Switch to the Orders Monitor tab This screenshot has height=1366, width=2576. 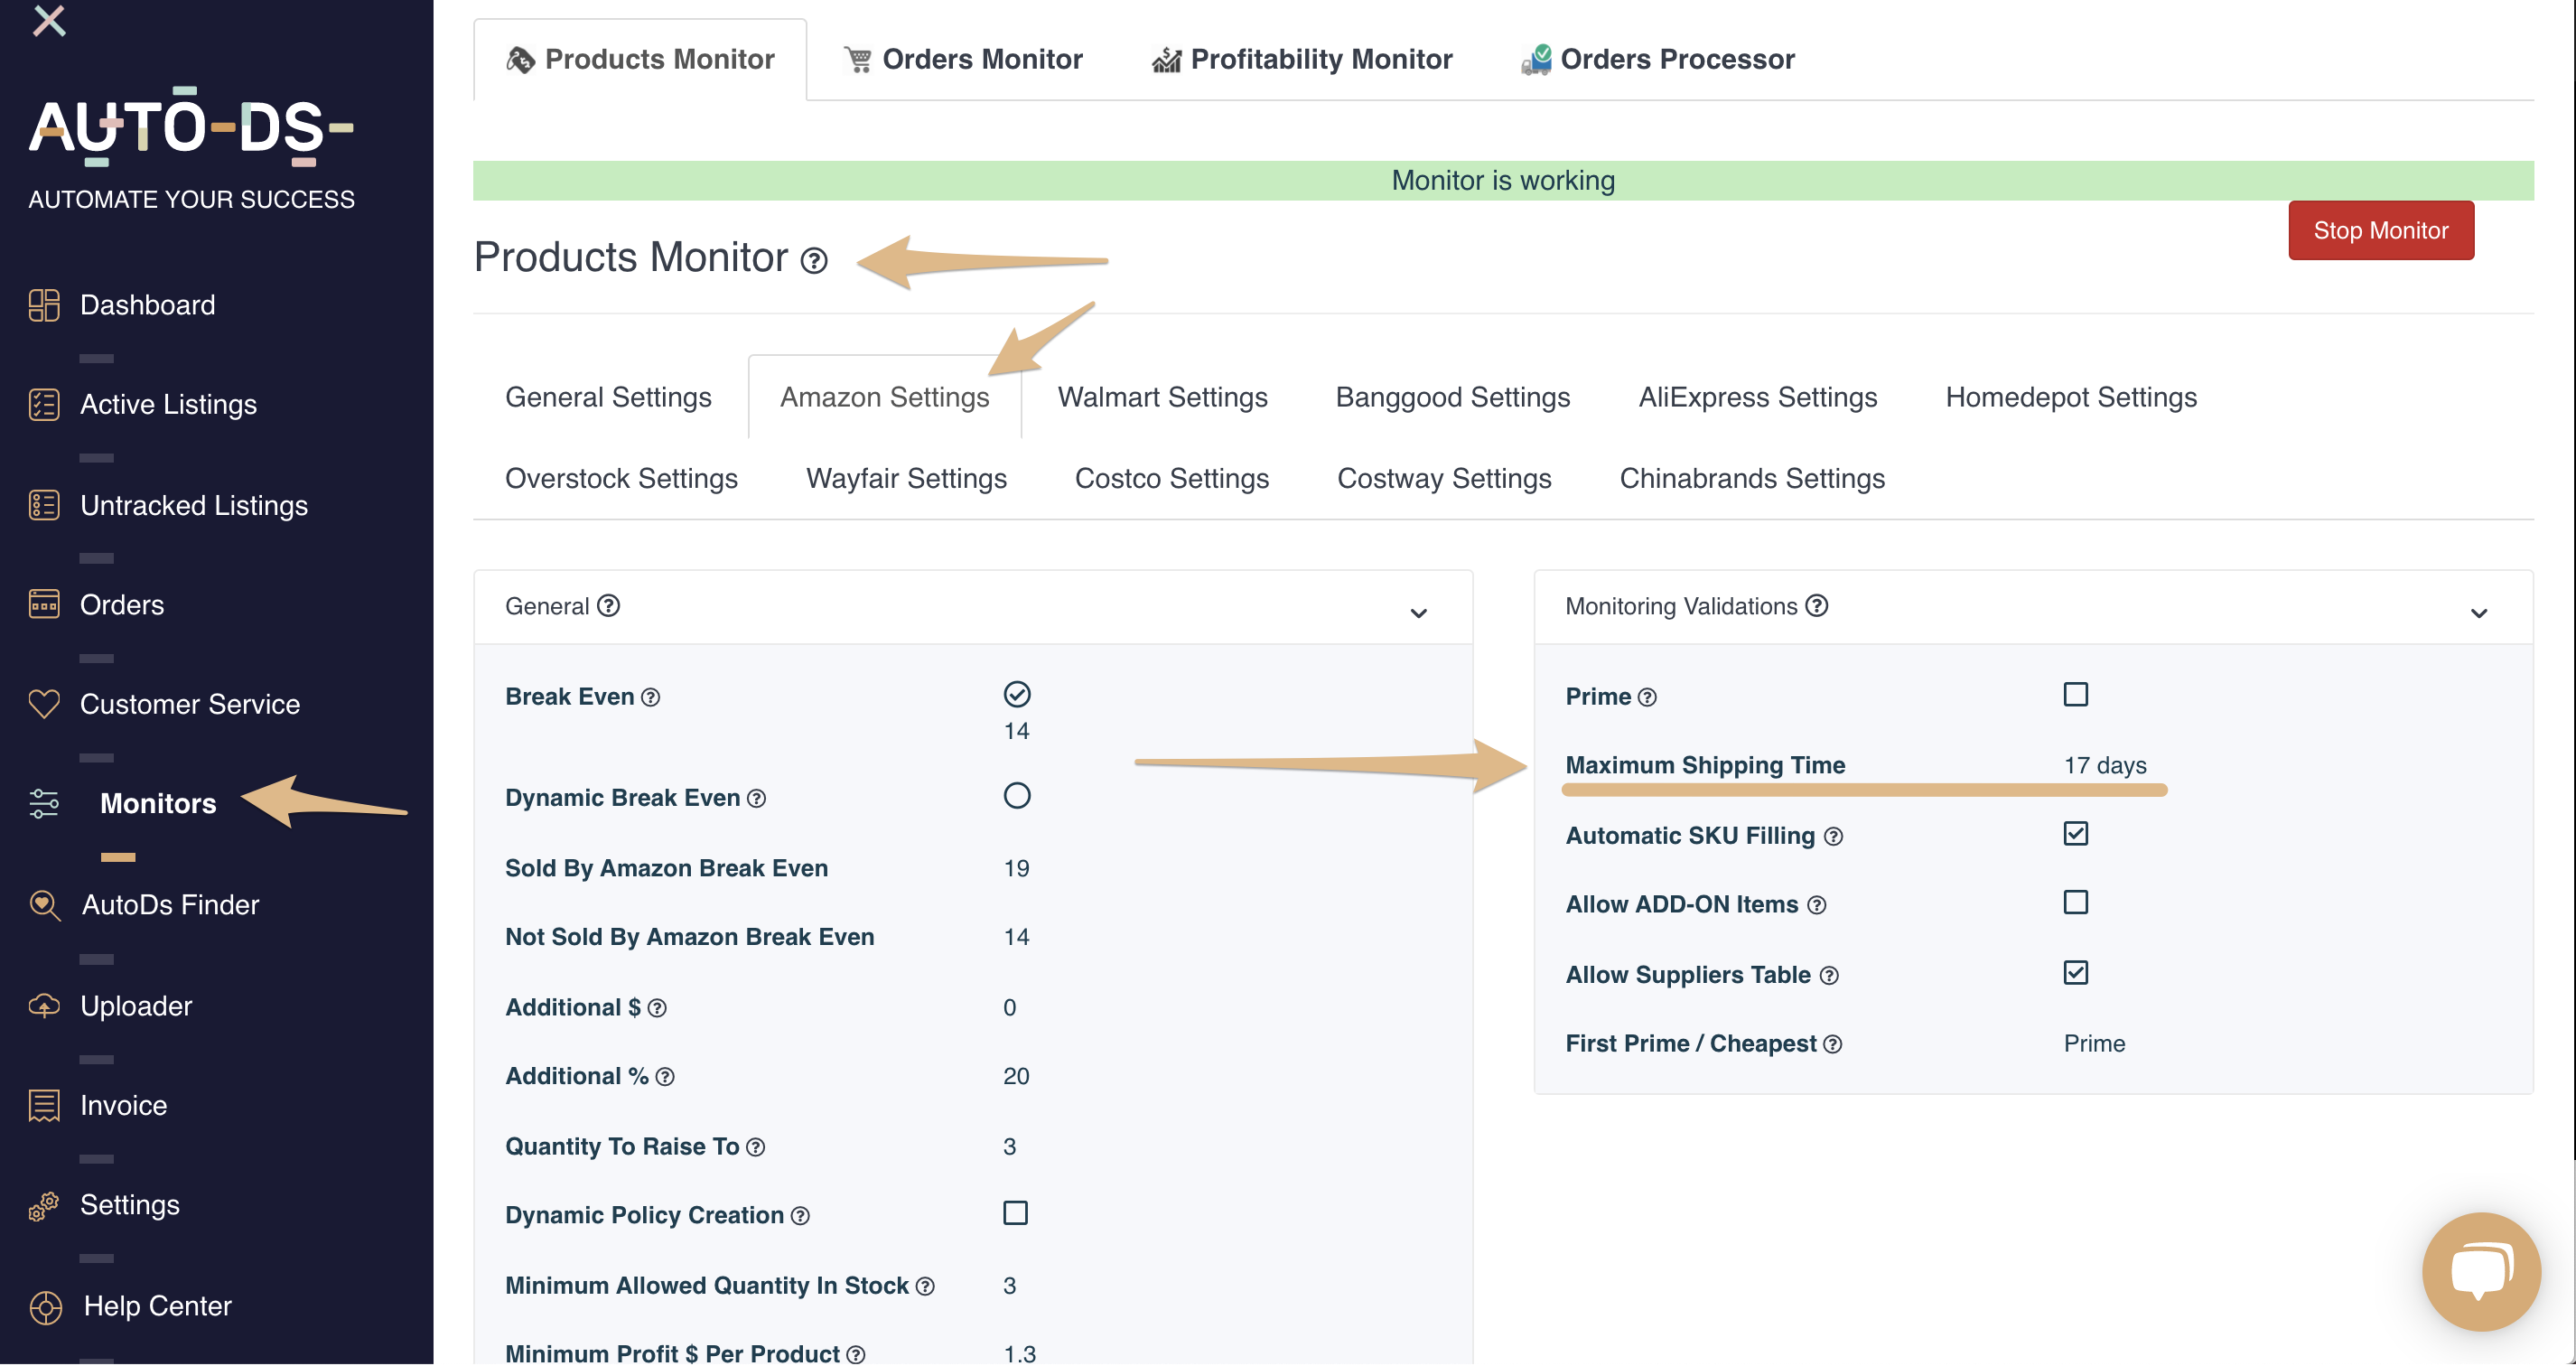click(962, 59)
